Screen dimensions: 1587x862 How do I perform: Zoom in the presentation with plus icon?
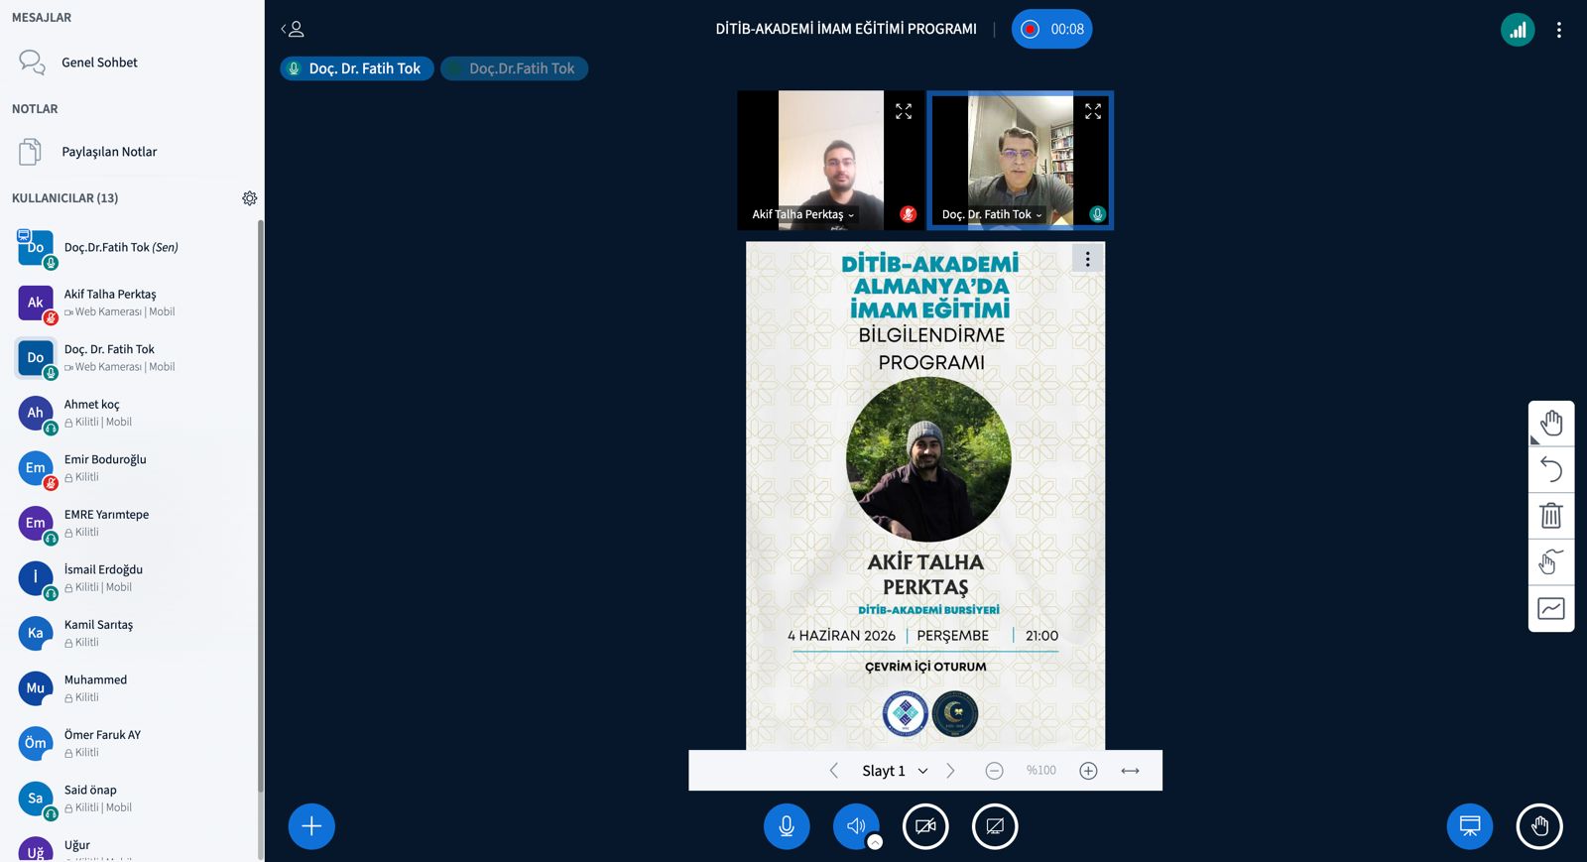pos(1088,771)
